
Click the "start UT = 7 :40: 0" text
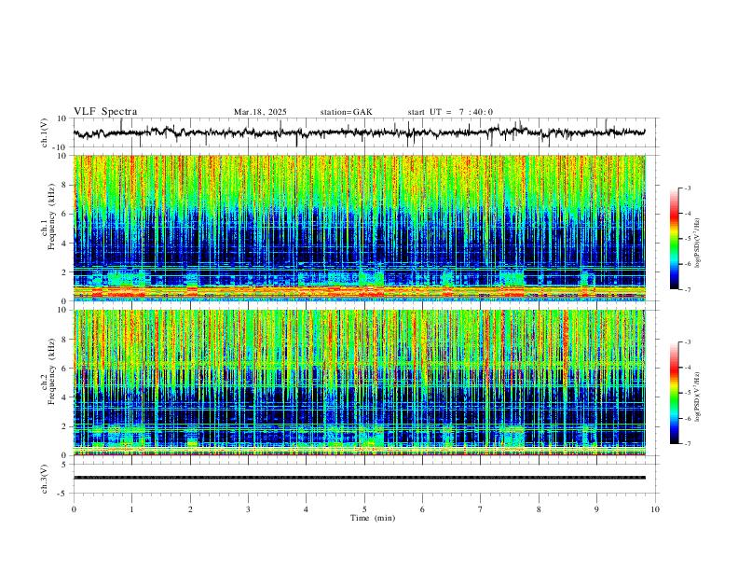(x=450, y=112)
